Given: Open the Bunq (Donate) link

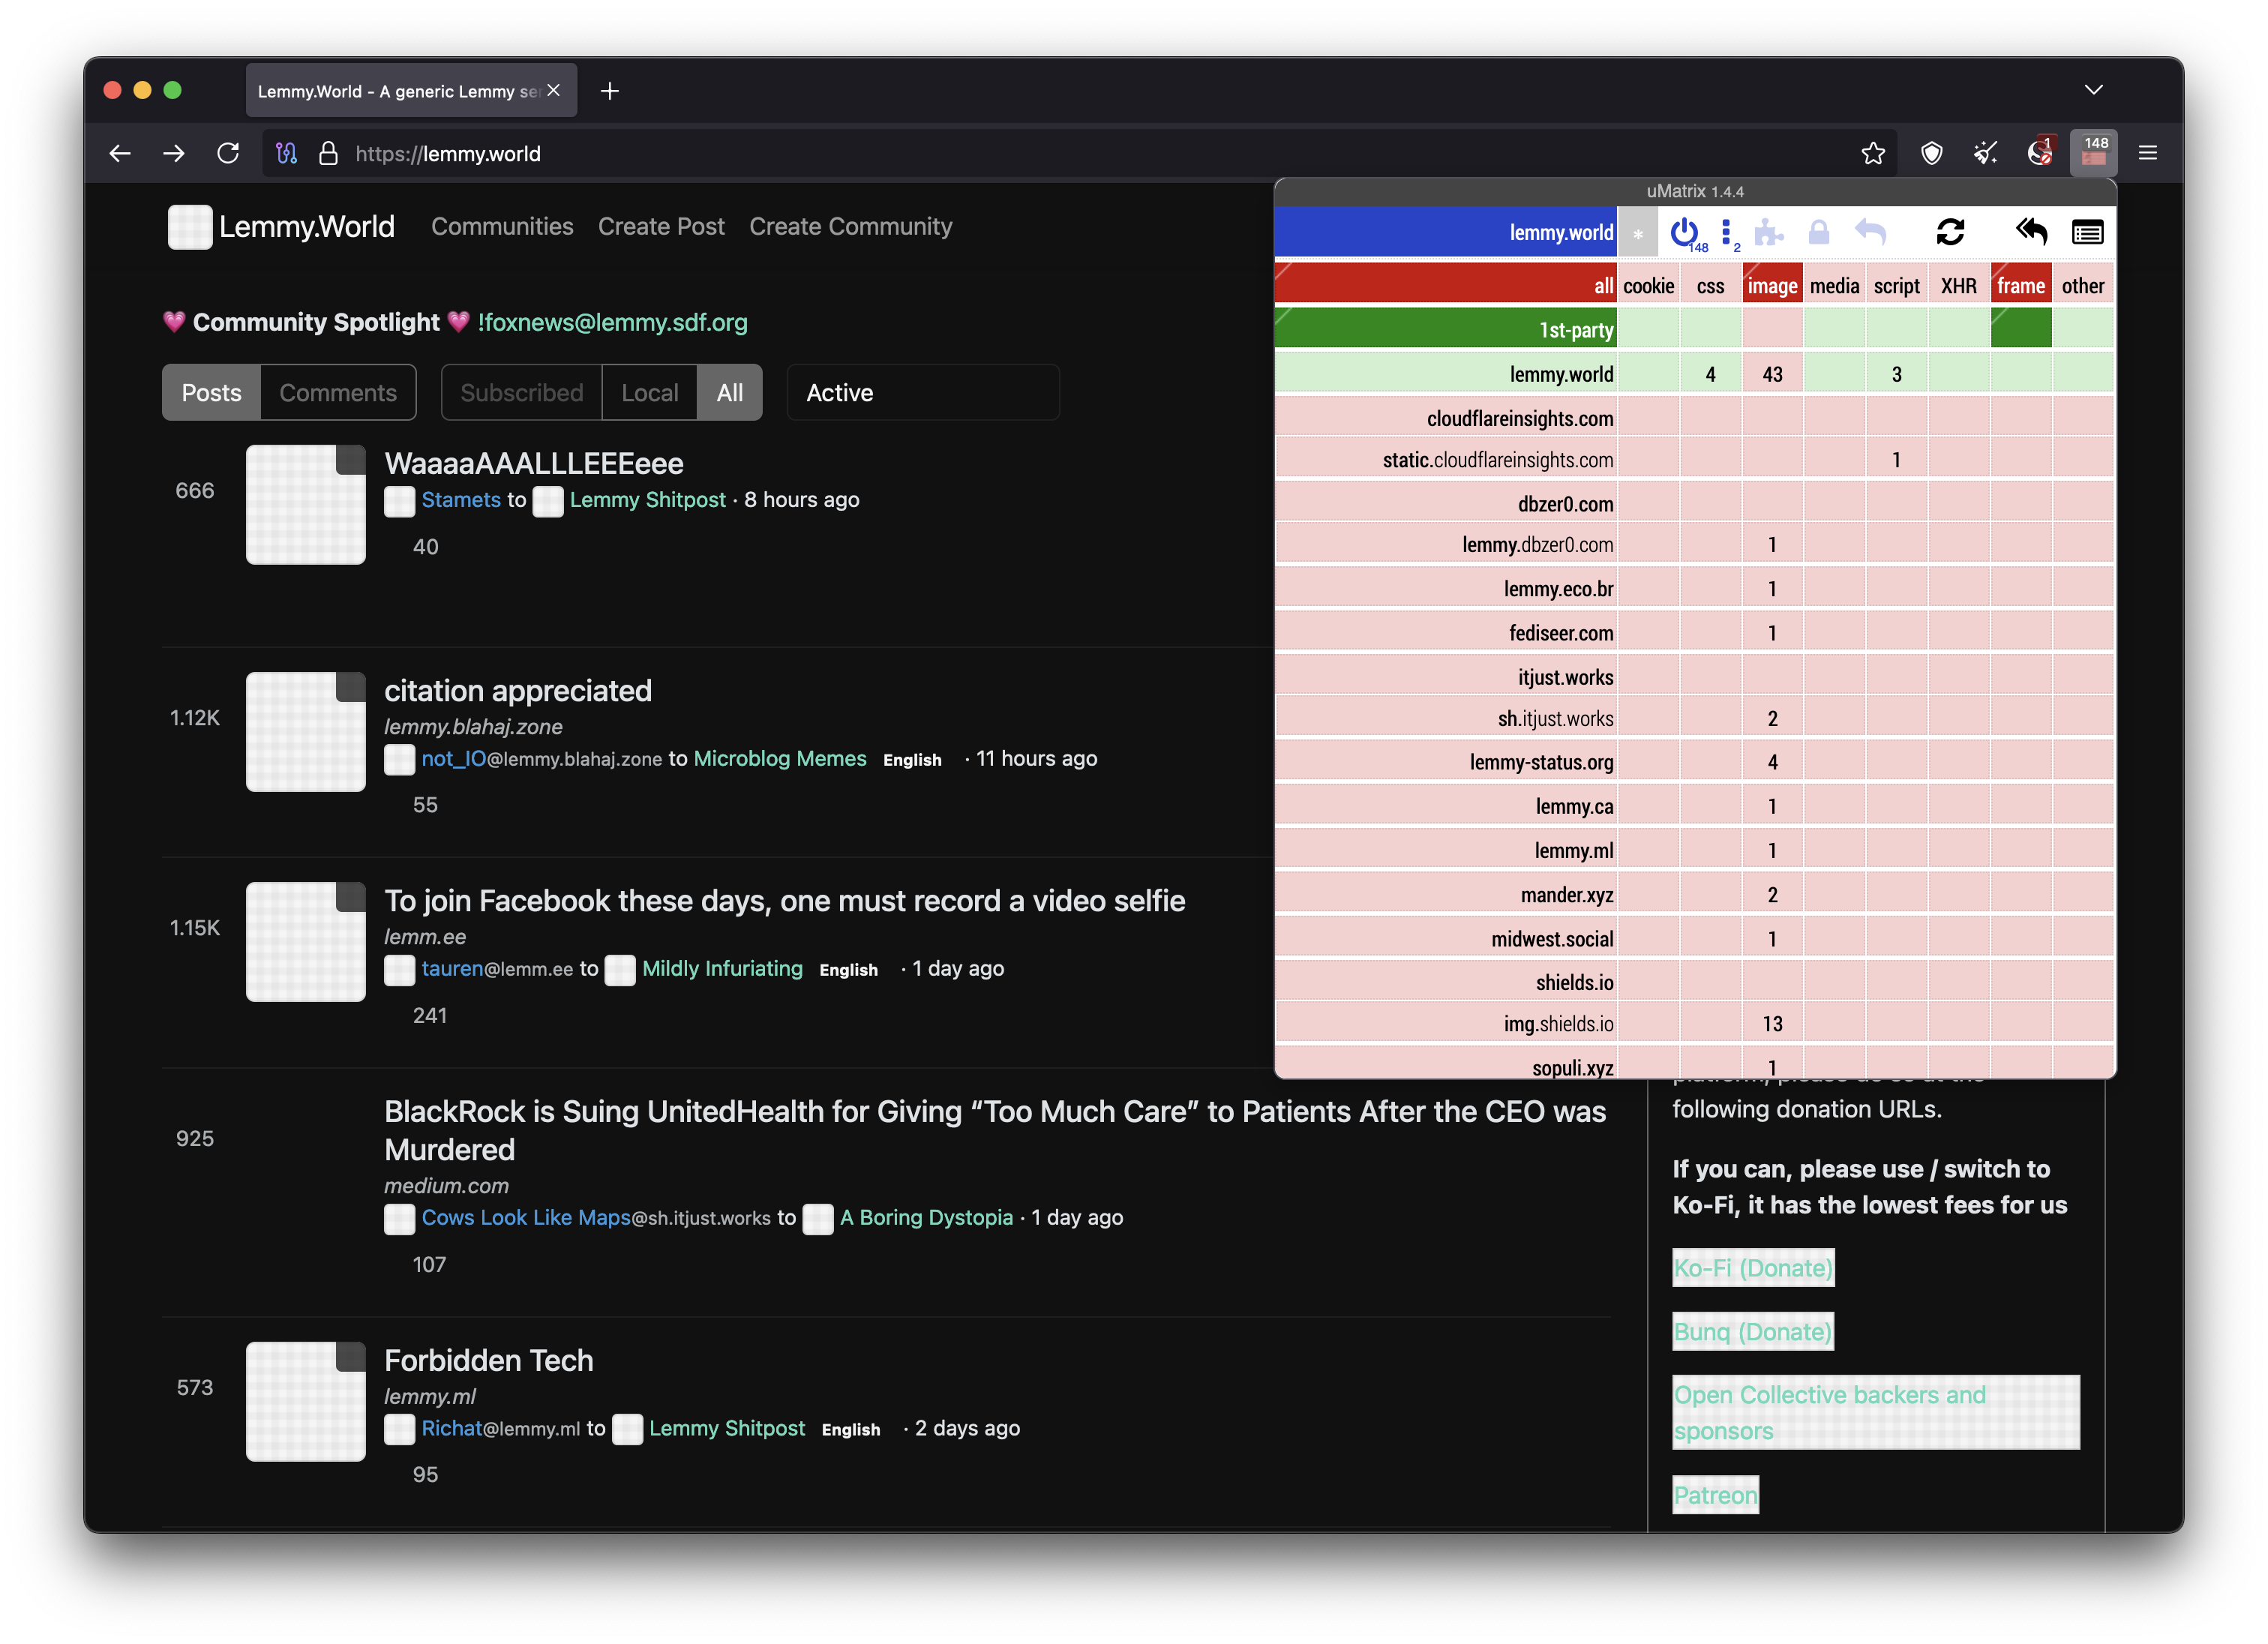Looking at the screenshot, I should (1753, 1332).
